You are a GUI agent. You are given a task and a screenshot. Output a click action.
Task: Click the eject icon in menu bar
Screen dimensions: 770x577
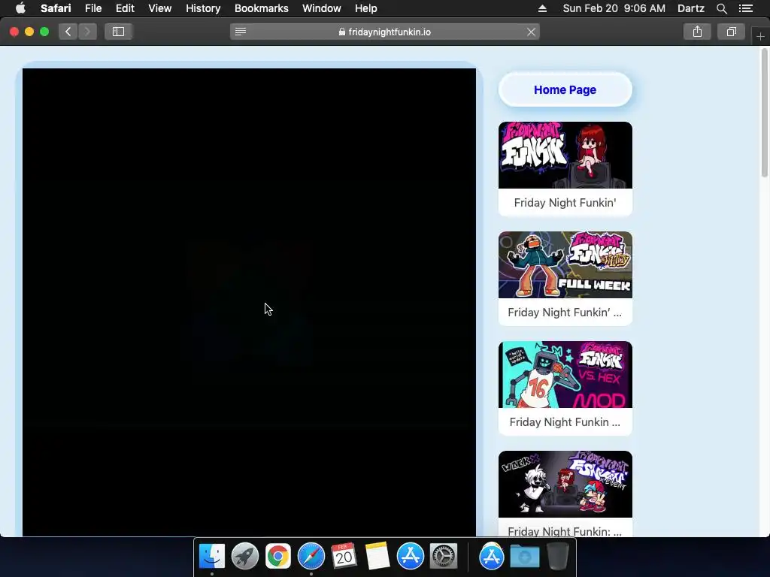click(542, 8)
